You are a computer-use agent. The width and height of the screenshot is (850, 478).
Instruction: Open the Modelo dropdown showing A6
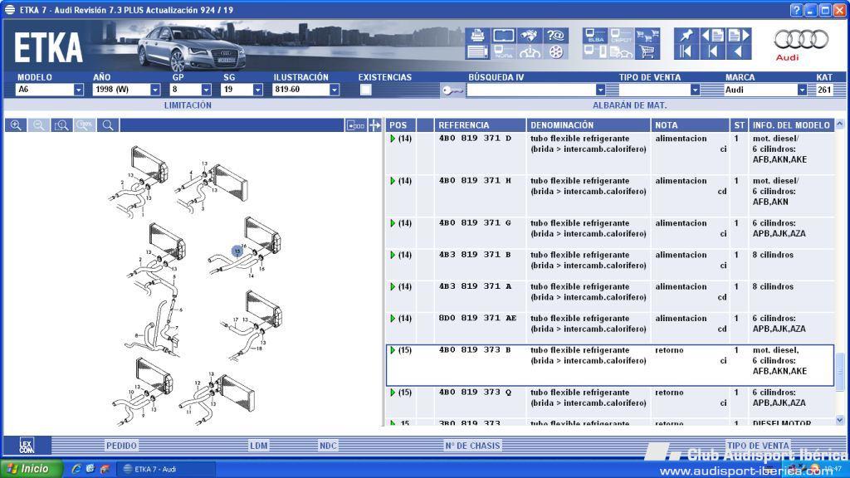pos(79,90)
